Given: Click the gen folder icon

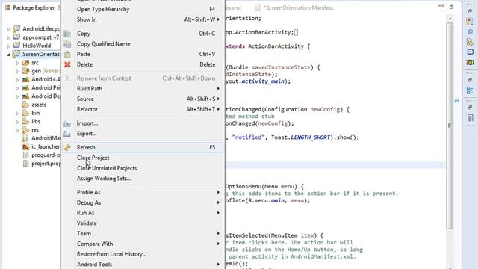Looking at the screenshot, I should pyautogui.click(x=26, y=71).
